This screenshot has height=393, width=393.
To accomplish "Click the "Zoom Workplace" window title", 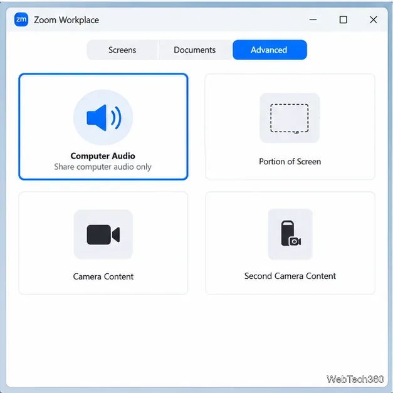I will [x=66, y=20].
